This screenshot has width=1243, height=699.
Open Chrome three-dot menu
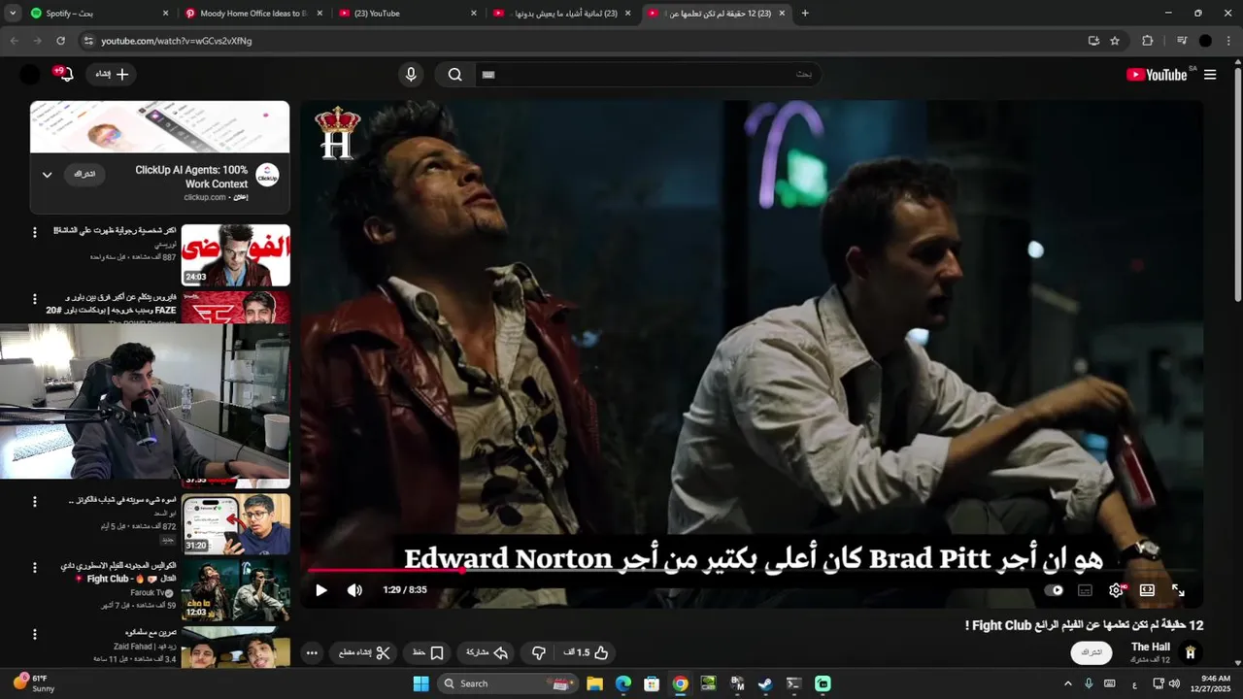(1228, 41)
